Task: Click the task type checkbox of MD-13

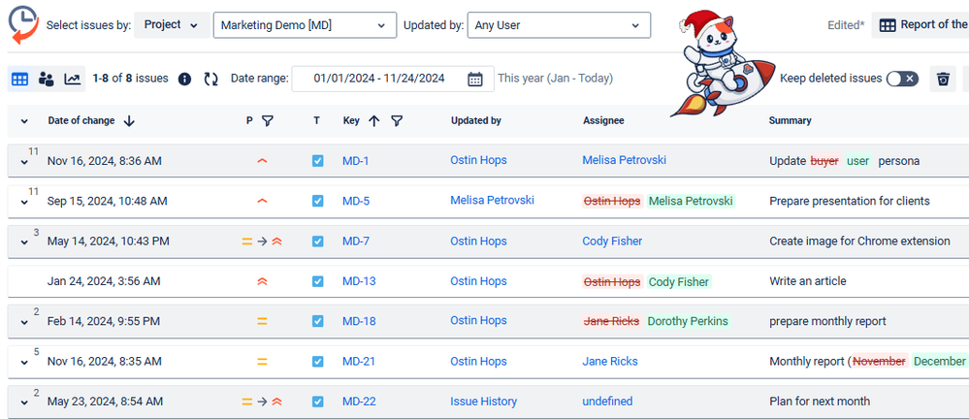Action: pyautogui.click(x=317, y=281)
